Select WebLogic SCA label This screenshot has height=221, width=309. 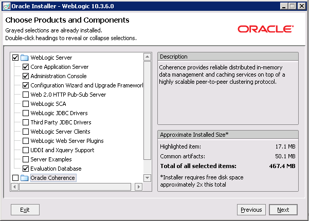pos(48,104)
